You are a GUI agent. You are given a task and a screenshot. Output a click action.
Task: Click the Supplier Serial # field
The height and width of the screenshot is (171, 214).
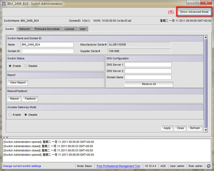point(139,51)
